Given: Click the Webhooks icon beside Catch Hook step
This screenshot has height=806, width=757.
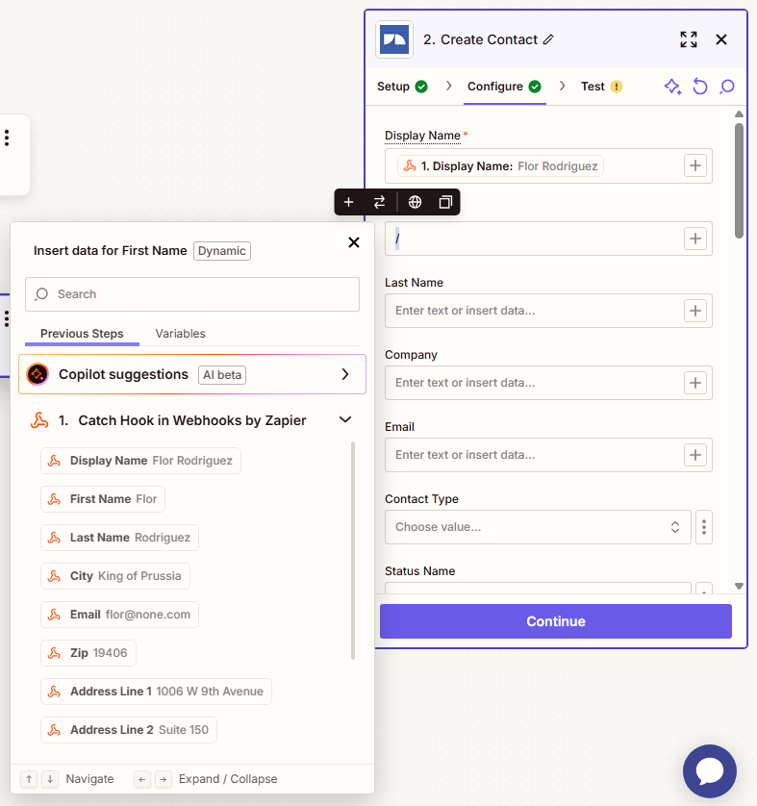Looking at the screenshot, I should click(39, 420).
